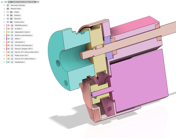This screenshot has width=176, height=138.
Task: Select the m8 washer:1 tree item
Action: coord(20,42)
